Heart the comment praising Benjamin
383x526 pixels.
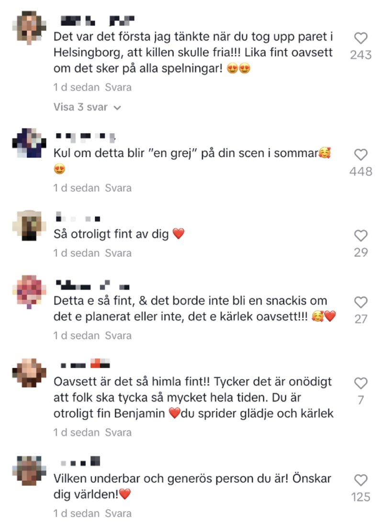pos(361,383)
